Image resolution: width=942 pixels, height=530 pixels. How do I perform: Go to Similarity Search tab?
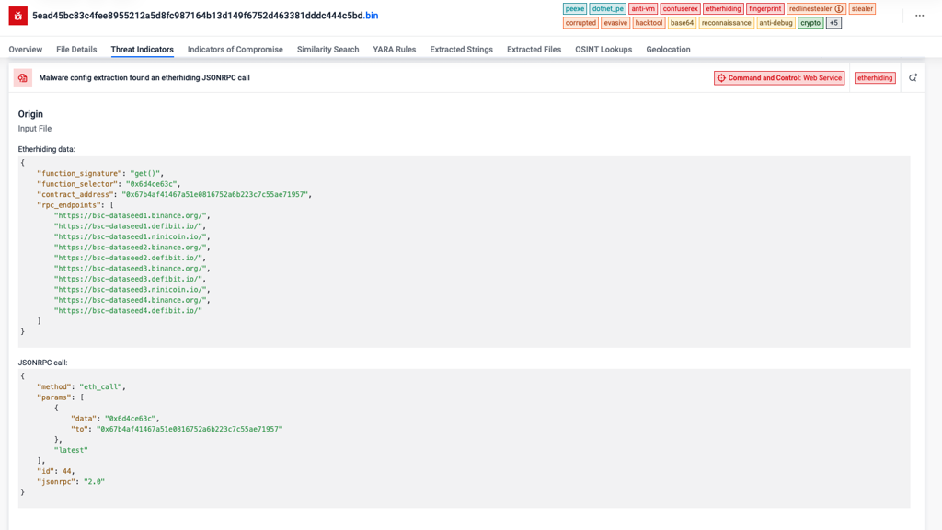(x=328, y=50)
